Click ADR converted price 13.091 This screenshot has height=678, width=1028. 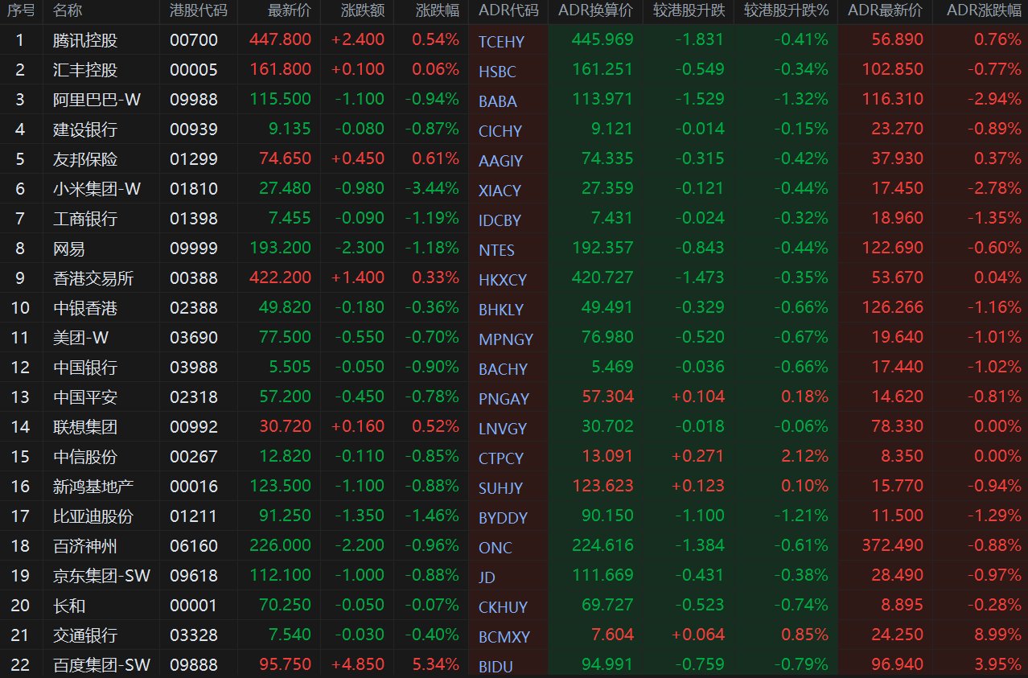[607, 457]
